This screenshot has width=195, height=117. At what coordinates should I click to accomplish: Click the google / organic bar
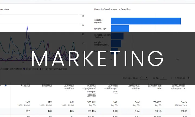[145, 21]
